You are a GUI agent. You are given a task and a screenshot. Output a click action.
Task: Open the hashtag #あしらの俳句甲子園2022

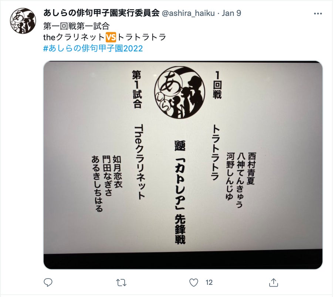[93, 48]
